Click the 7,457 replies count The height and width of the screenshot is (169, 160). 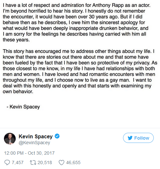tap(18, 162)
